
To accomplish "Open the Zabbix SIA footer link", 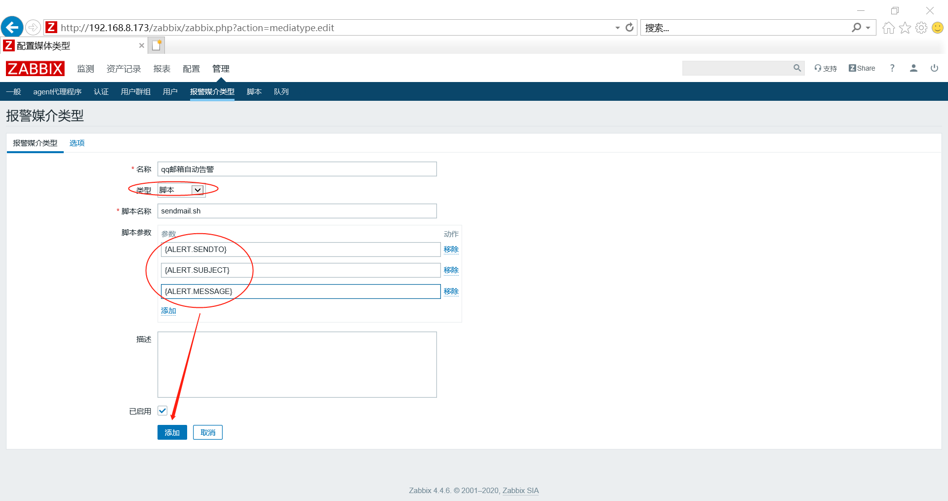I will pyautogui.click(x=520, y=491).
